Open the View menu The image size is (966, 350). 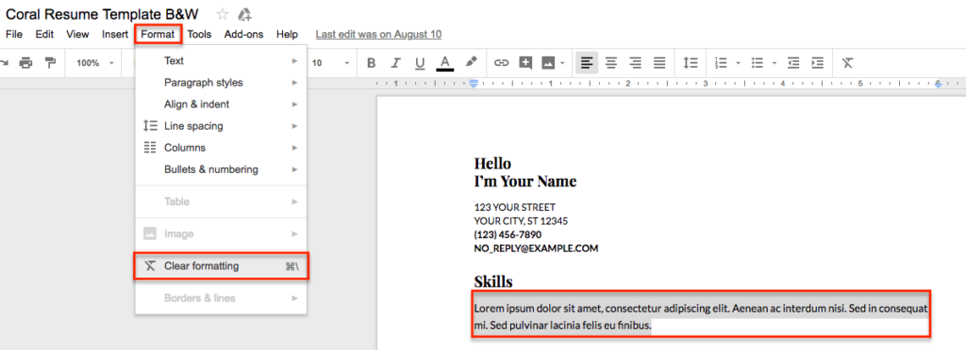(77, 35)
